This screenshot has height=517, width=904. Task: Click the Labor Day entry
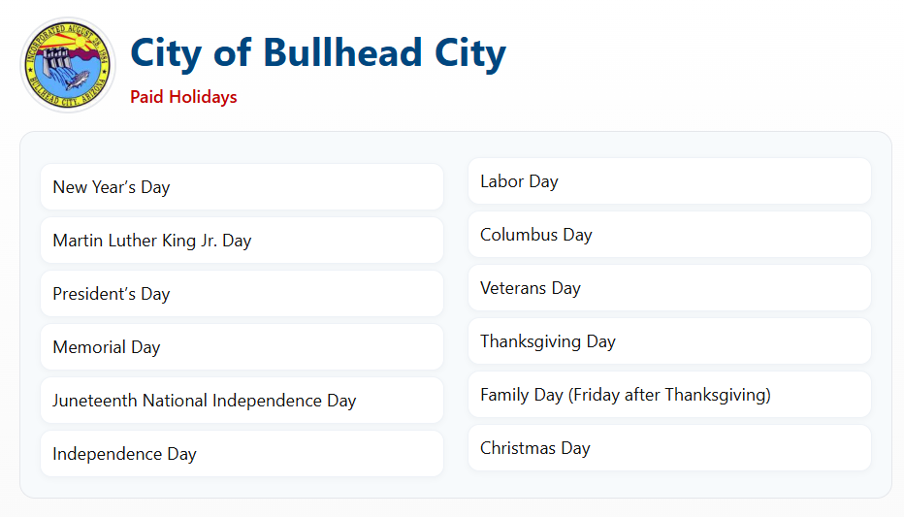coord(669,181)
